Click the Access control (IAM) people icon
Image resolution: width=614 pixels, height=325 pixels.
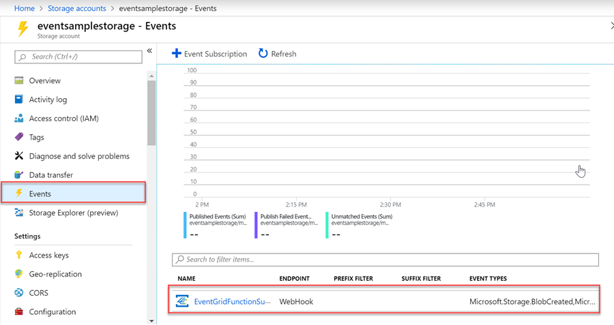[x=19, y=118]
